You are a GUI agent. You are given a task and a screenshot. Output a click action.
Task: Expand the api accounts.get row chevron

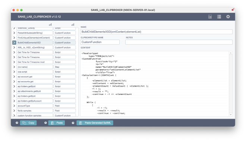point(14,81)
